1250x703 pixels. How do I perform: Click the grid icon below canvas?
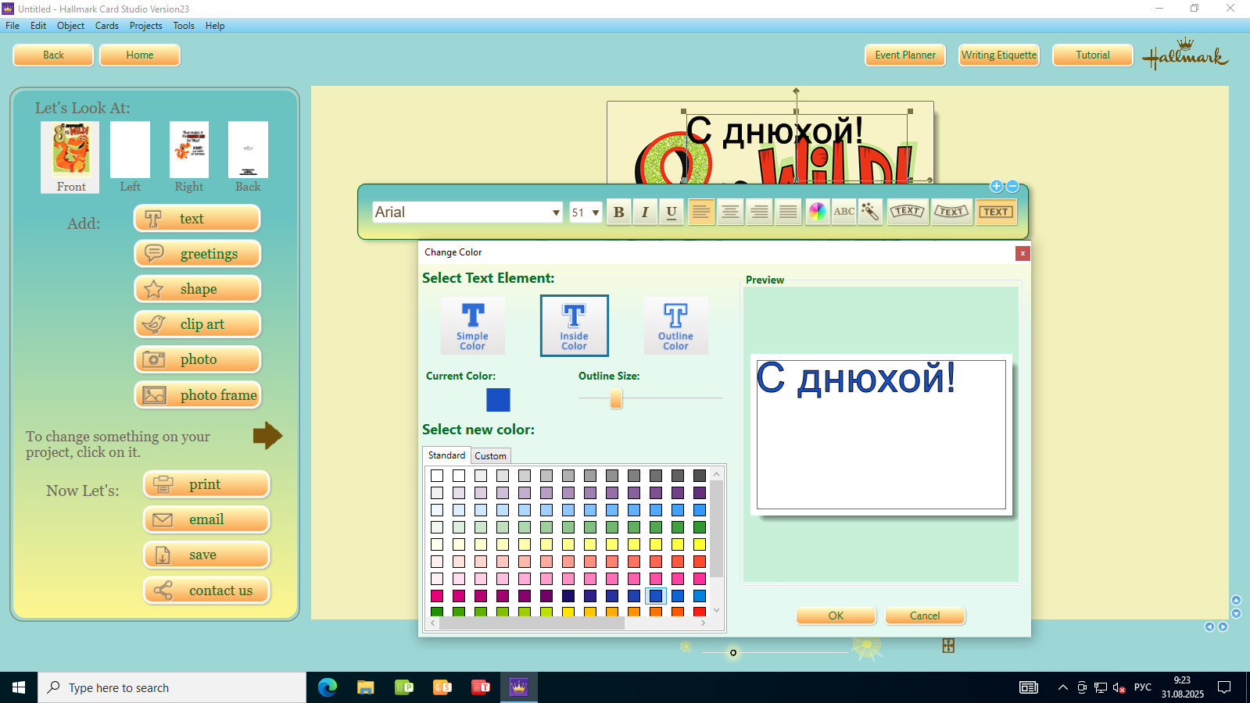point(948,645)
